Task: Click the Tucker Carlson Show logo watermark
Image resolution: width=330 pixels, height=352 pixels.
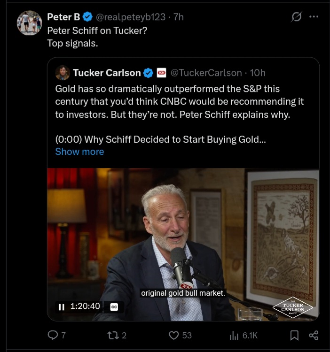Action: point(293,307)
